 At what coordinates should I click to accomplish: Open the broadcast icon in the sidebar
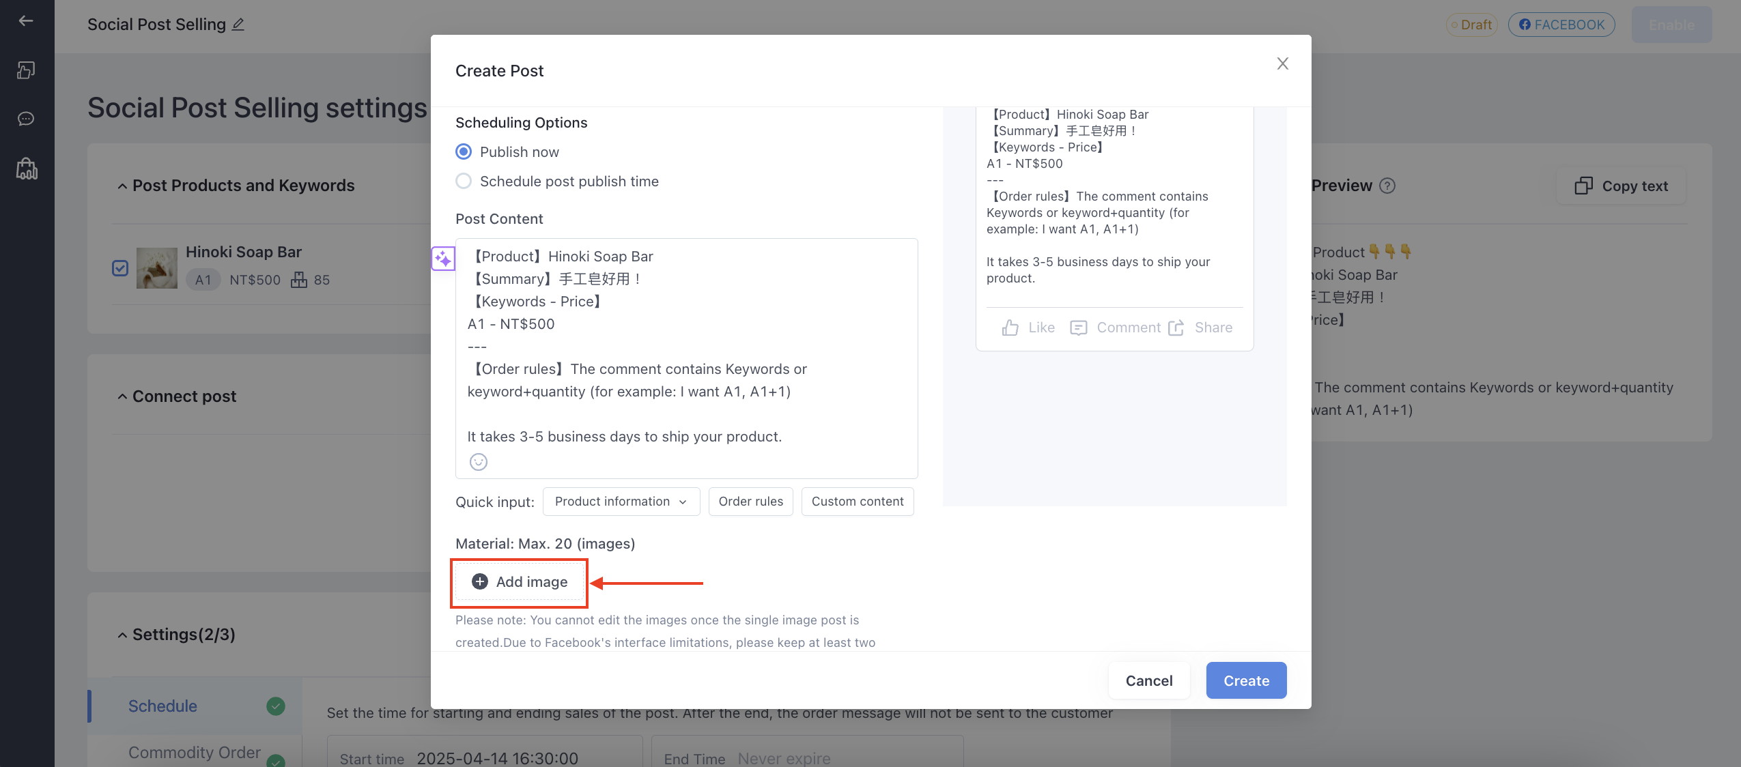pos(26,70)
